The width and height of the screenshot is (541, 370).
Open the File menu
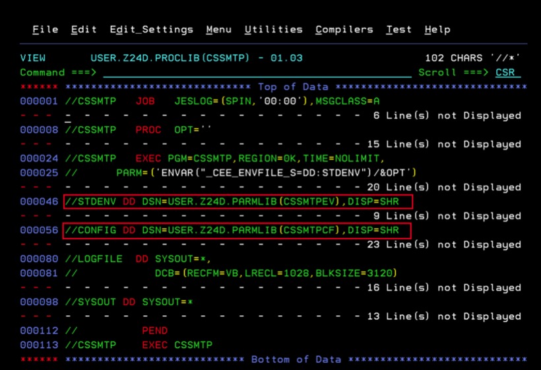[x=46, y=30]
